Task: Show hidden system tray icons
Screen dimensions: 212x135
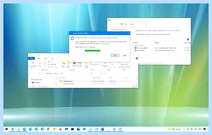Action: coord(184,129)
